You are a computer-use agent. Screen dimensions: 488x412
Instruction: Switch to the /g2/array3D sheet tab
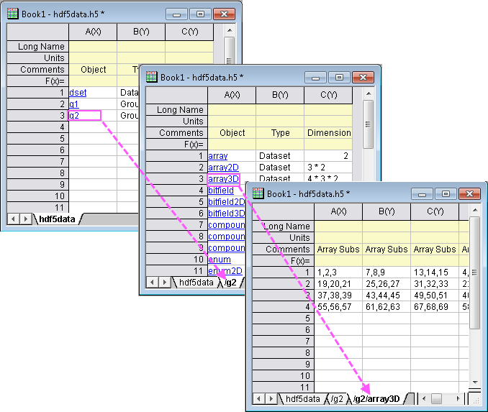click(377, 399)
